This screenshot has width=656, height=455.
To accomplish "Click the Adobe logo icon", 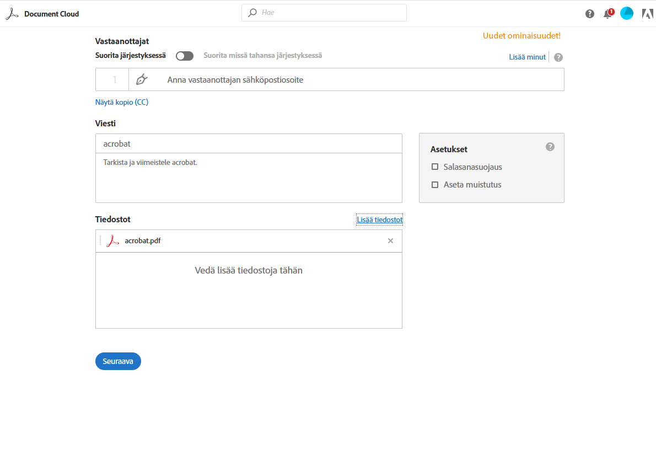I will click(647, 14).
